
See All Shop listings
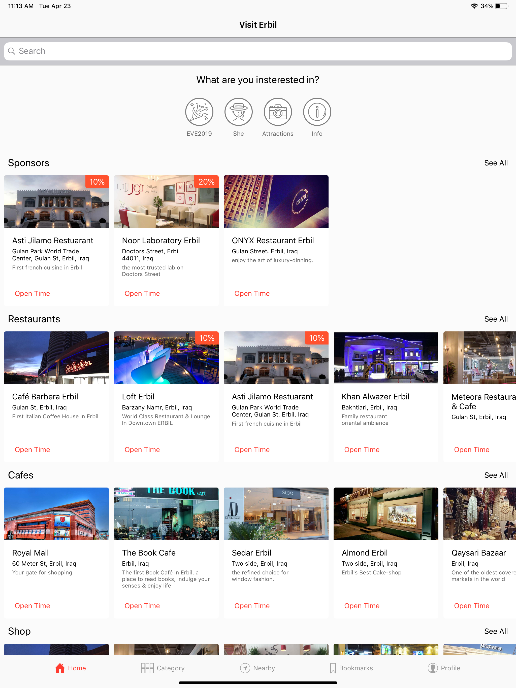[496, 631]
